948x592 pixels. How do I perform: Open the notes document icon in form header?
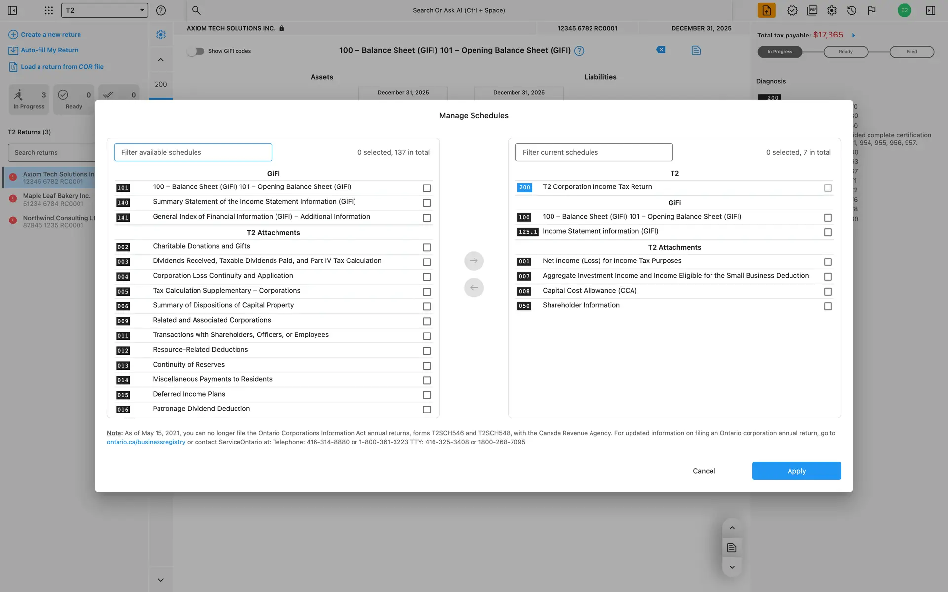[x=696, y=50]
